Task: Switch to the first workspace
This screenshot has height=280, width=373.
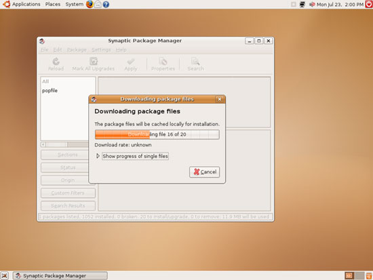Action: (x=349, y=276)
